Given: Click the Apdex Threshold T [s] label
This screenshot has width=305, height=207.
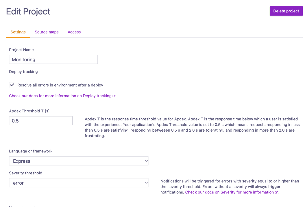Looking at the screenshot, I should pyautogui.click(x=29, y=111).
